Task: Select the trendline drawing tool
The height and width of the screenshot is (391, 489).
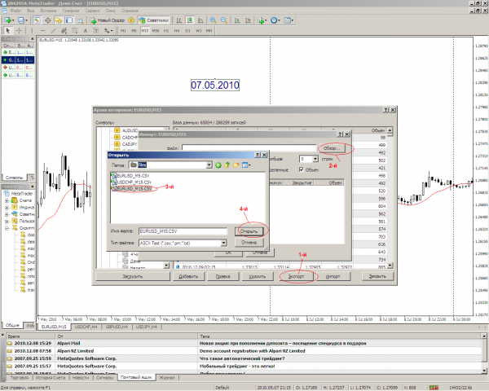Action: click(53, 31)
